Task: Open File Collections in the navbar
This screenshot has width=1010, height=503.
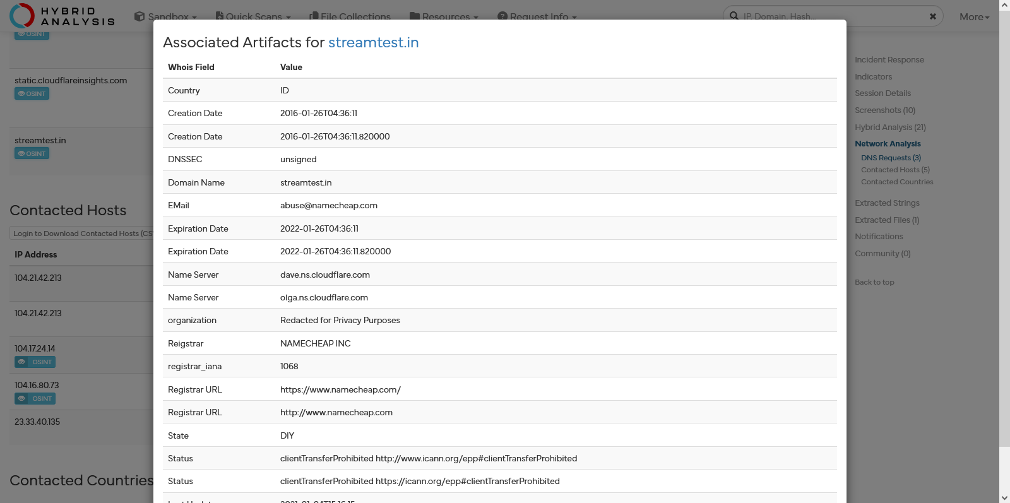Action: [350, 16]
